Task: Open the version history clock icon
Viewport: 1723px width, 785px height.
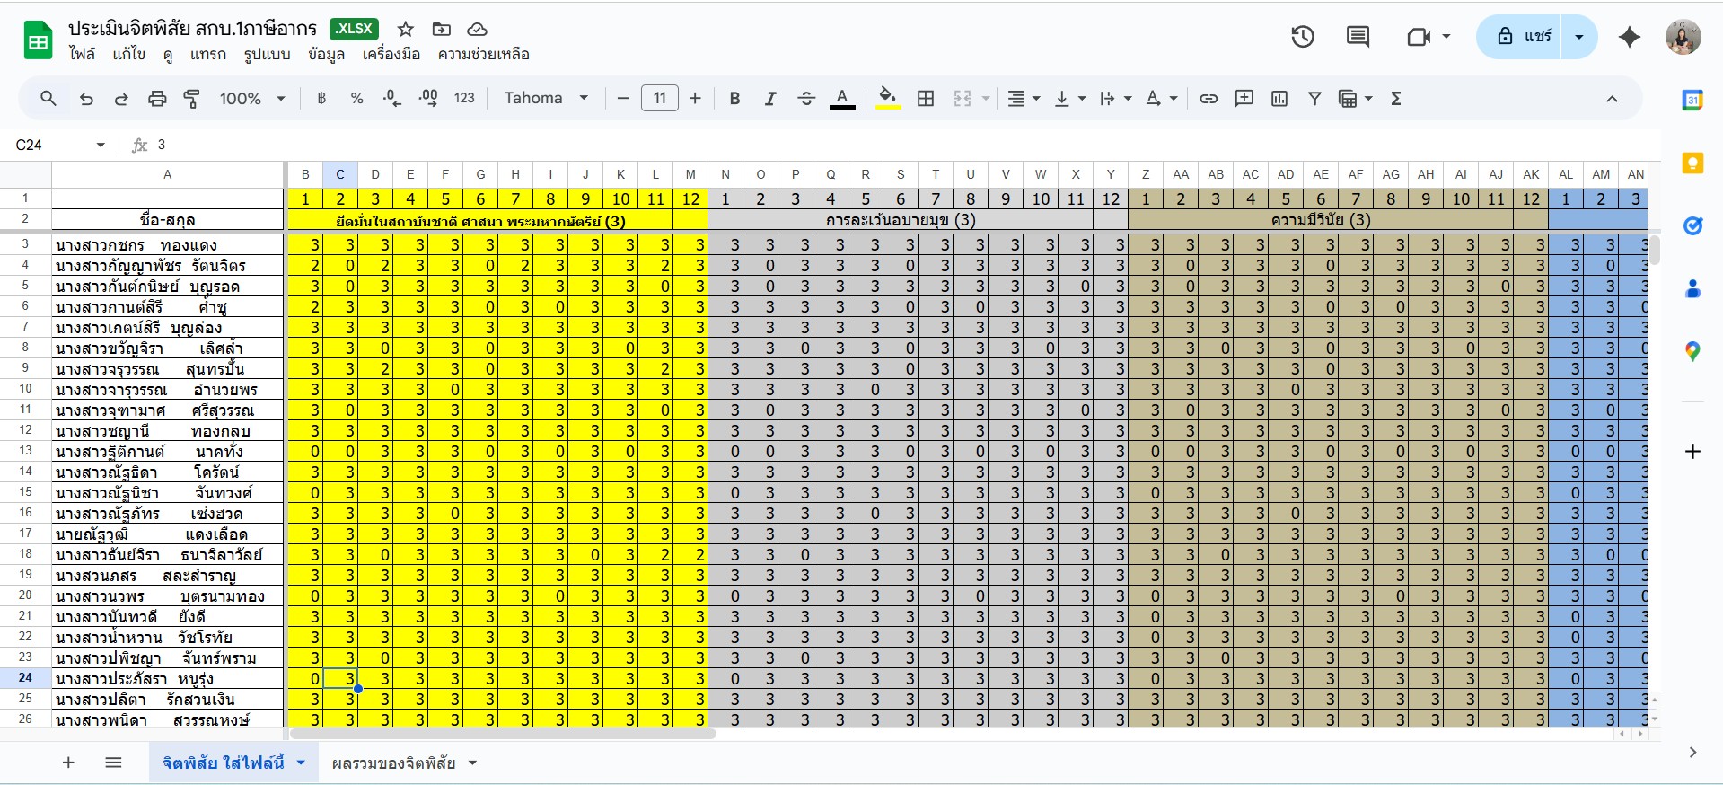Action: point(1302,37)
